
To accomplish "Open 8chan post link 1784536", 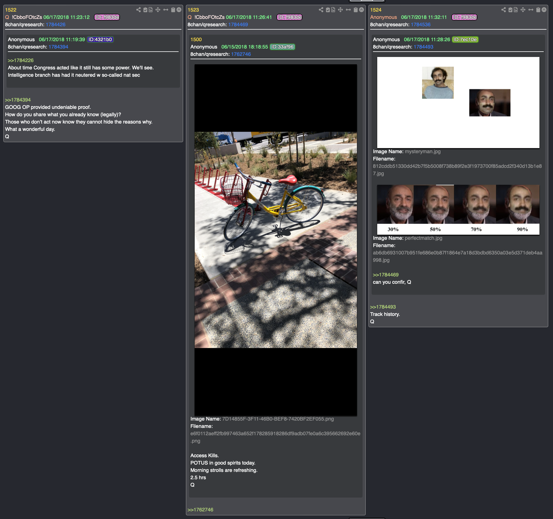I will coord(421,25).
